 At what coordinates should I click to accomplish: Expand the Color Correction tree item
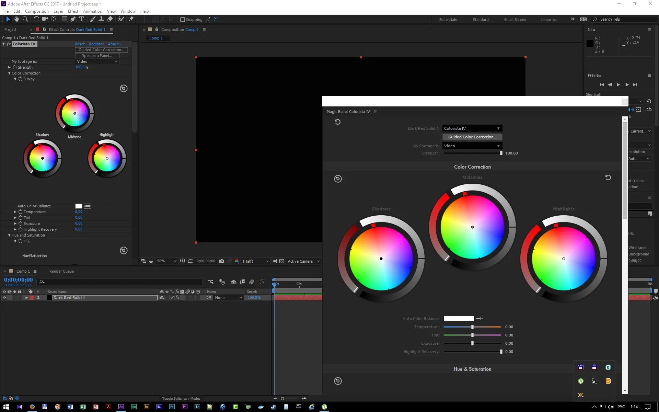(10, 73)
